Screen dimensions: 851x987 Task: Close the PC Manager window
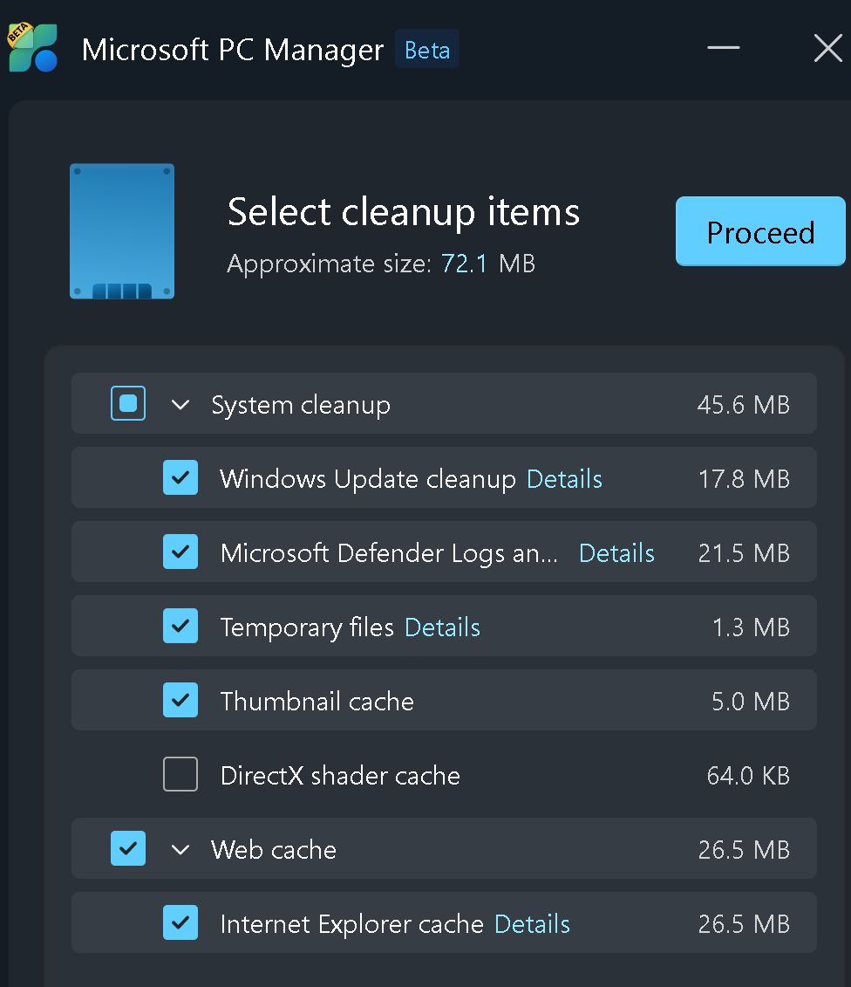pyautogui.click(x=827, y=48)
